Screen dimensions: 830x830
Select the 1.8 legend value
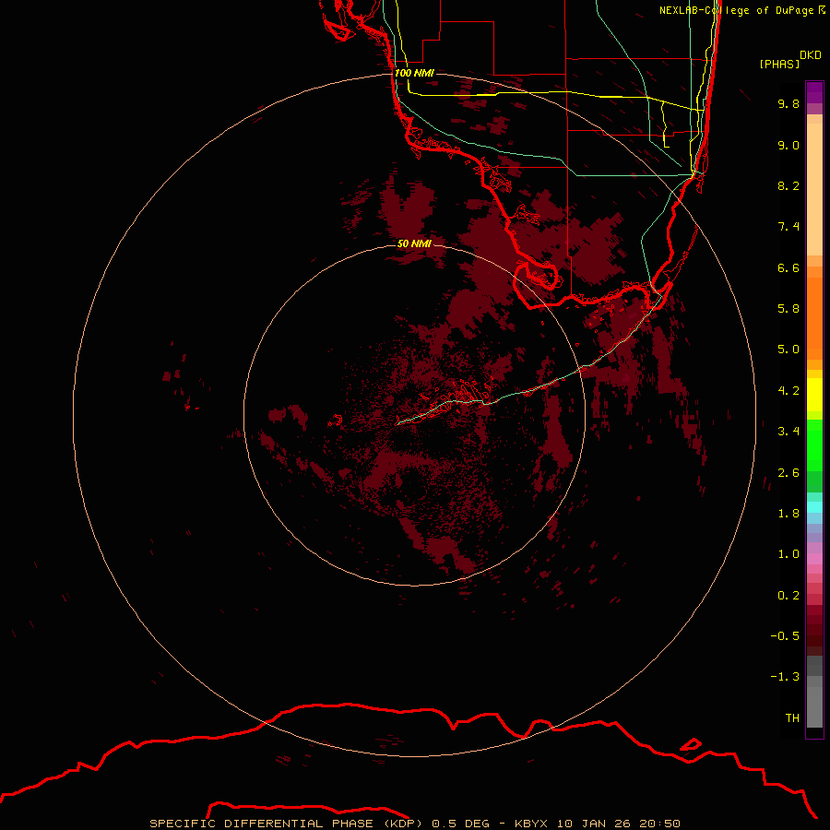788,514
